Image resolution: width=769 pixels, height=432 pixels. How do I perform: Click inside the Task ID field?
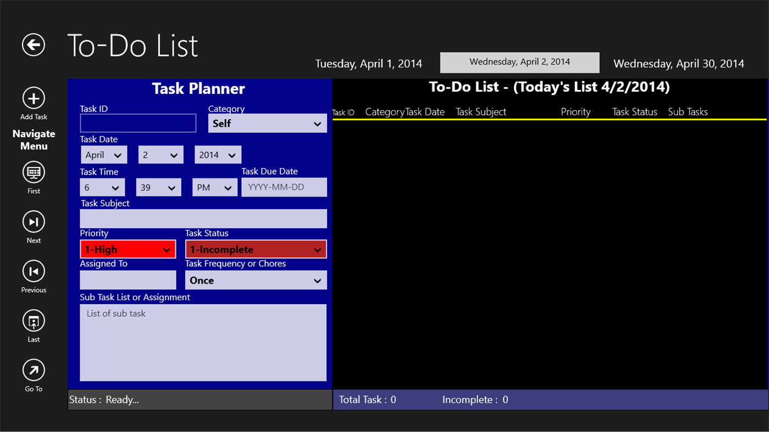[137, 123]
